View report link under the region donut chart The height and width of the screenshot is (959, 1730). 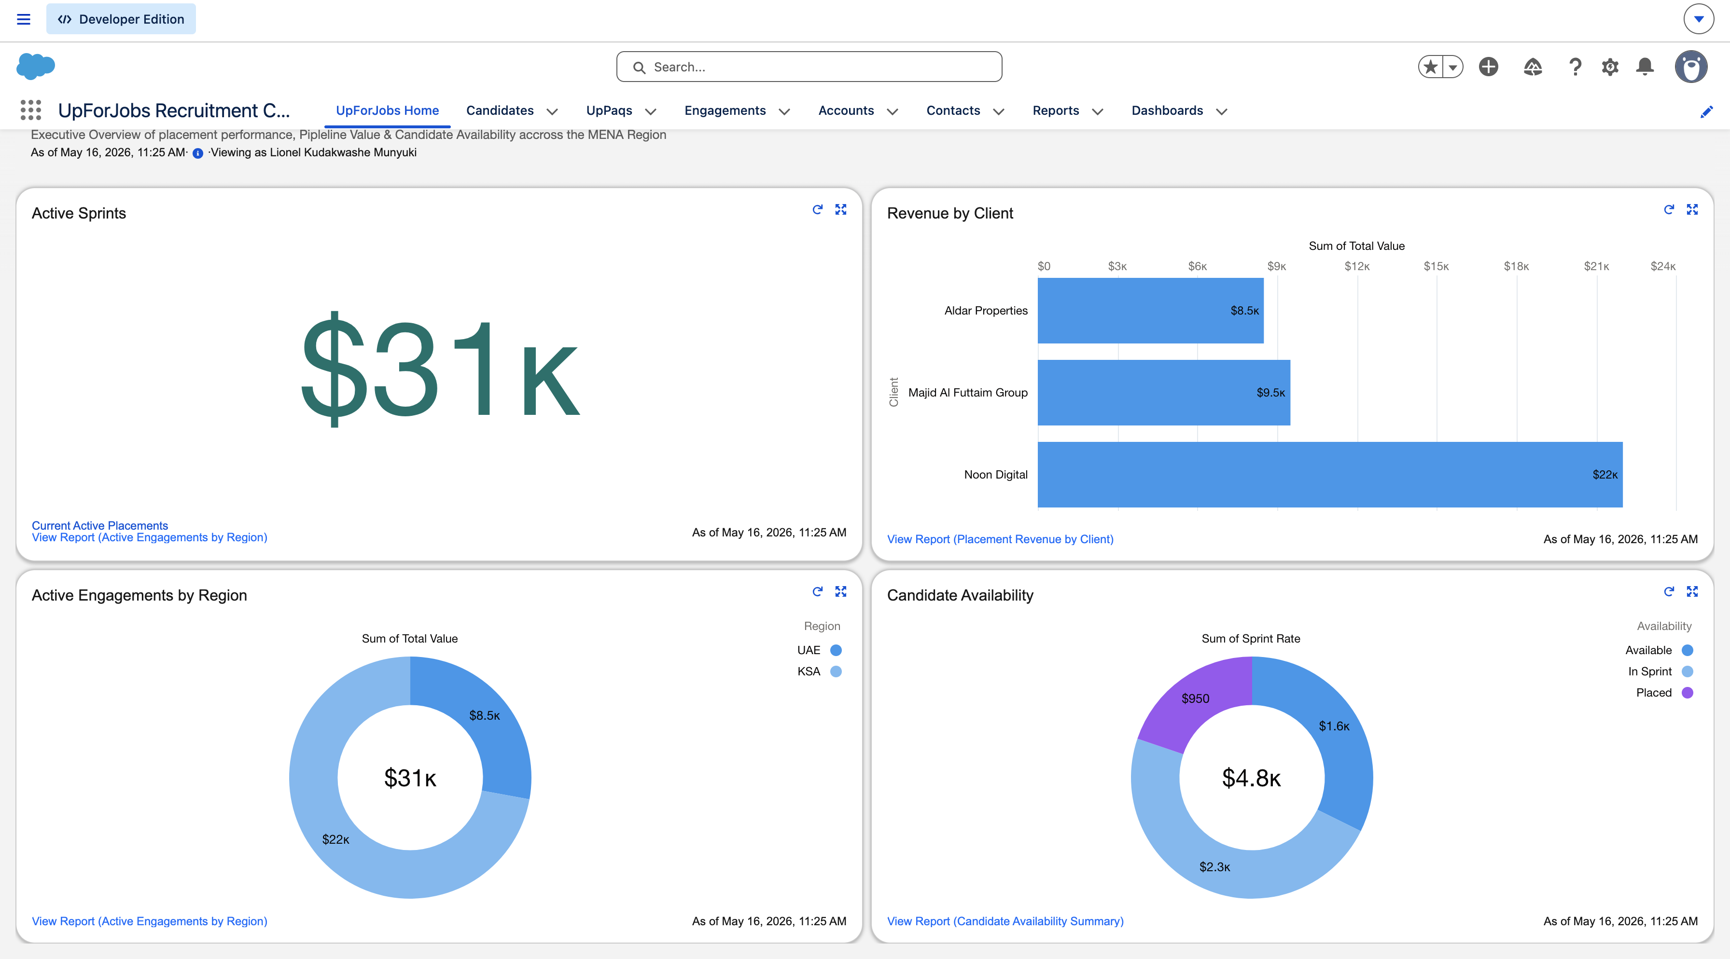(149, 921)
